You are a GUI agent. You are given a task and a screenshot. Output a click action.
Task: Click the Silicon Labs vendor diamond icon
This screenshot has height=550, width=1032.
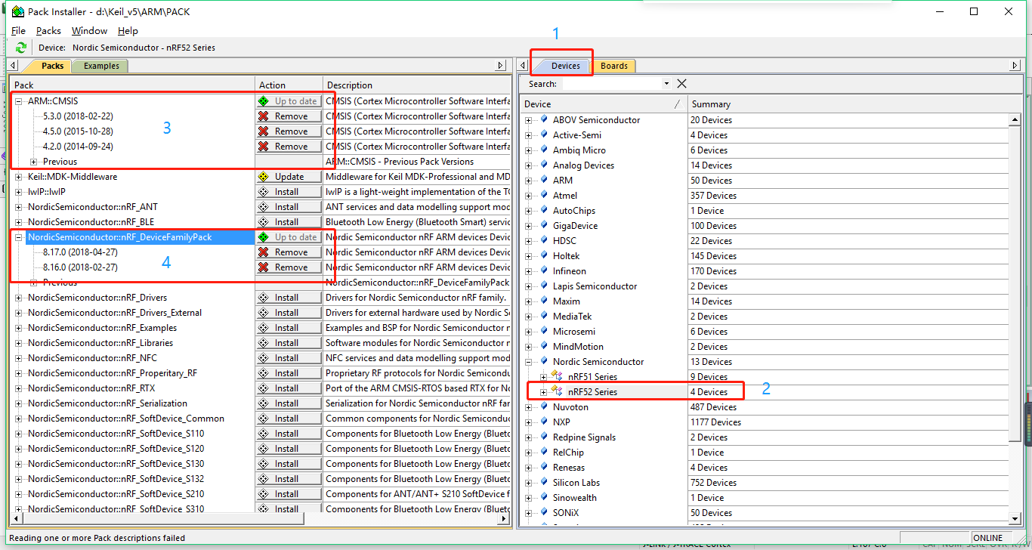[x=543, y=482]
